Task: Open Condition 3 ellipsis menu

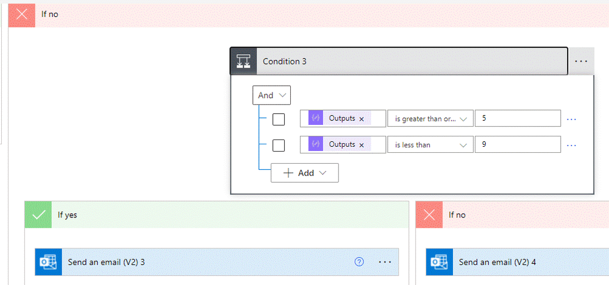Action: pyautogui.click(x=581, y=62)
